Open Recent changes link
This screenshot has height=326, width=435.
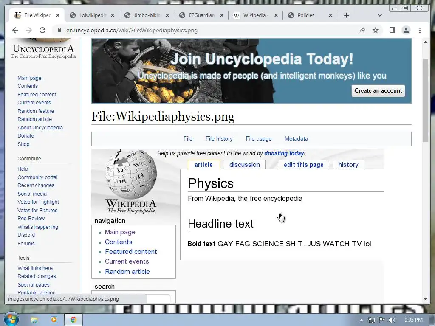(x=36, y=185)
